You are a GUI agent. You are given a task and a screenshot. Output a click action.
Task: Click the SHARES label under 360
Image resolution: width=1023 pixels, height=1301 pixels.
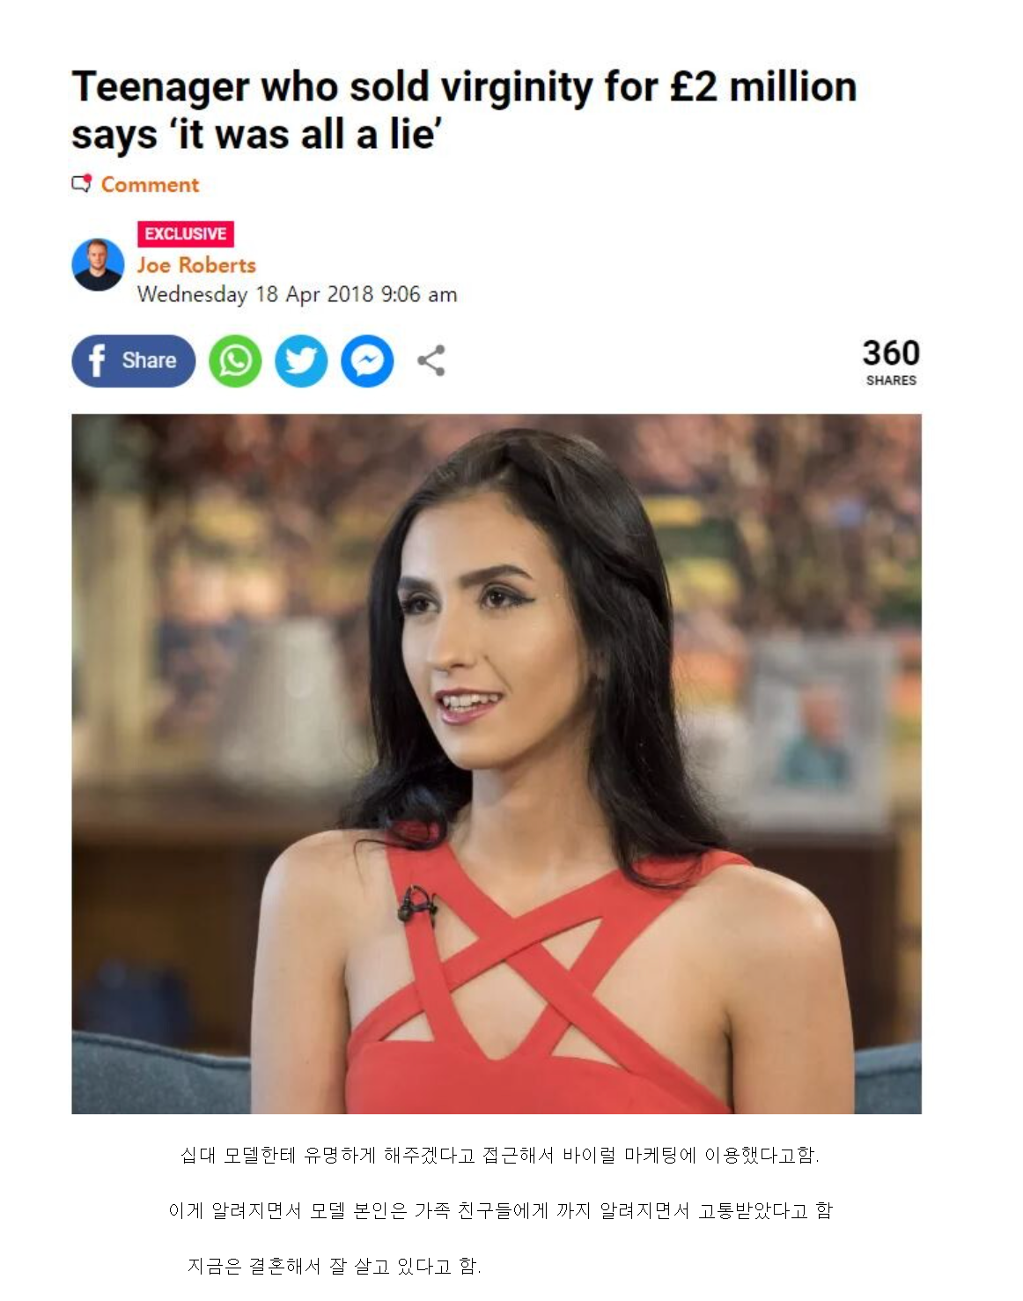tap(891, 381)
